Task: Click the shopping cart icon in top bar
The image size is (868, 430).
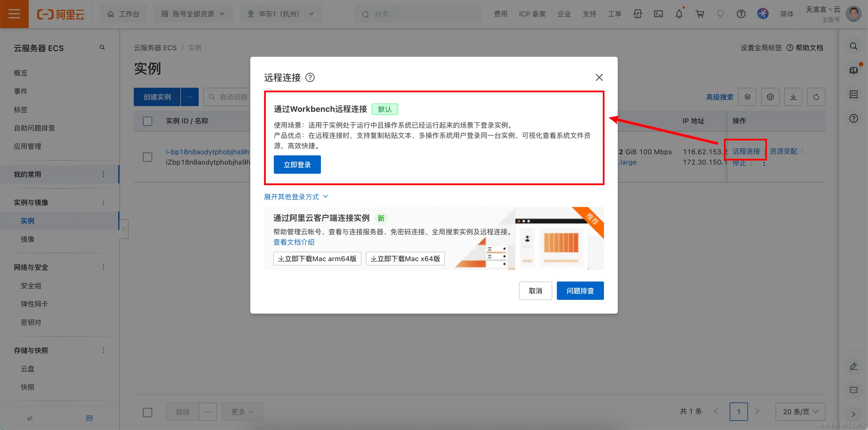Action: click(700, 14)
